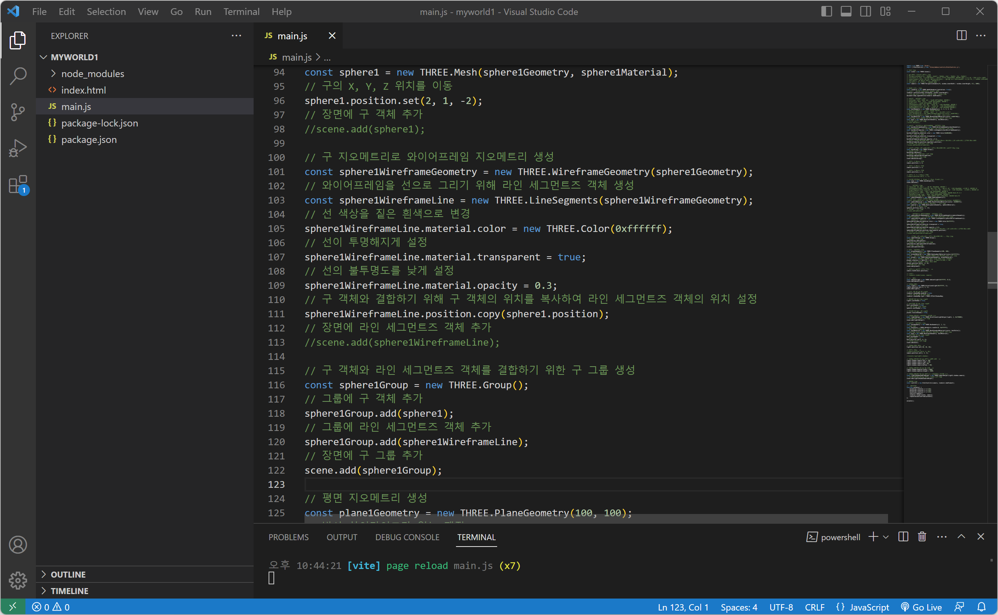998x615 pixels.
Task: Open the Search view in activity bar
Action: (18, 76)
